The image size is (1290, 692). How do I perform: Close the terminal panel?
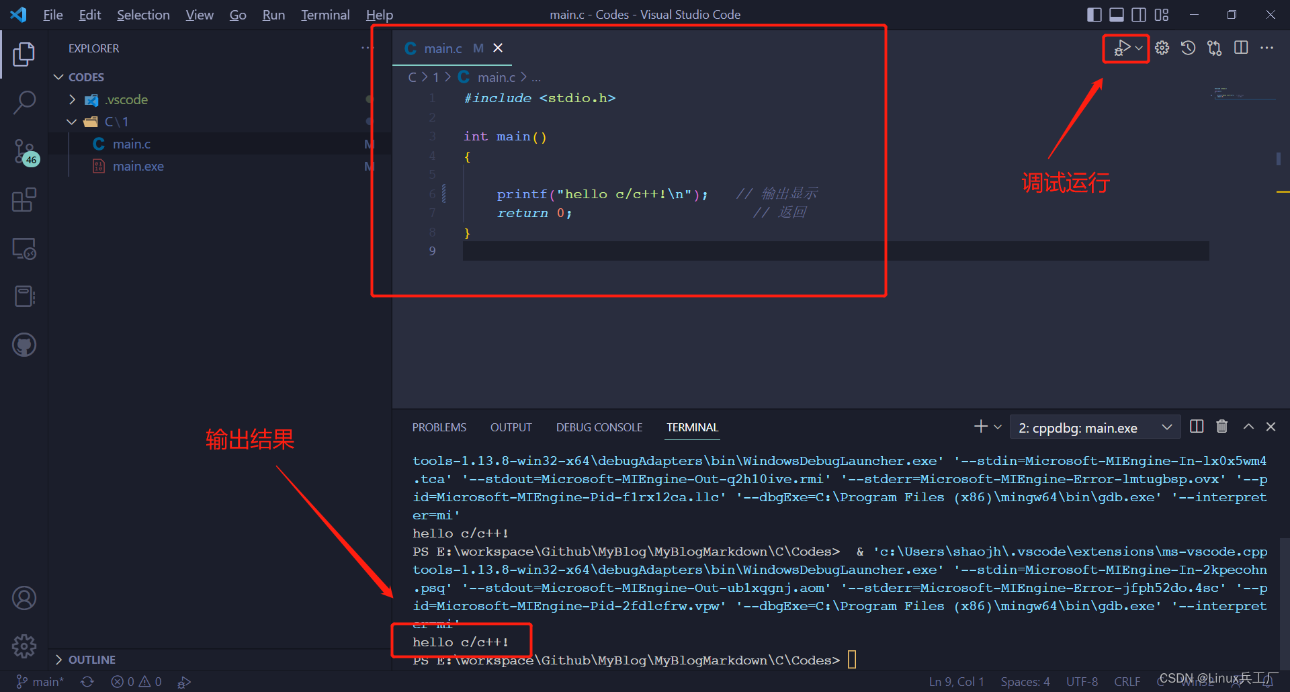[1271, 427]
